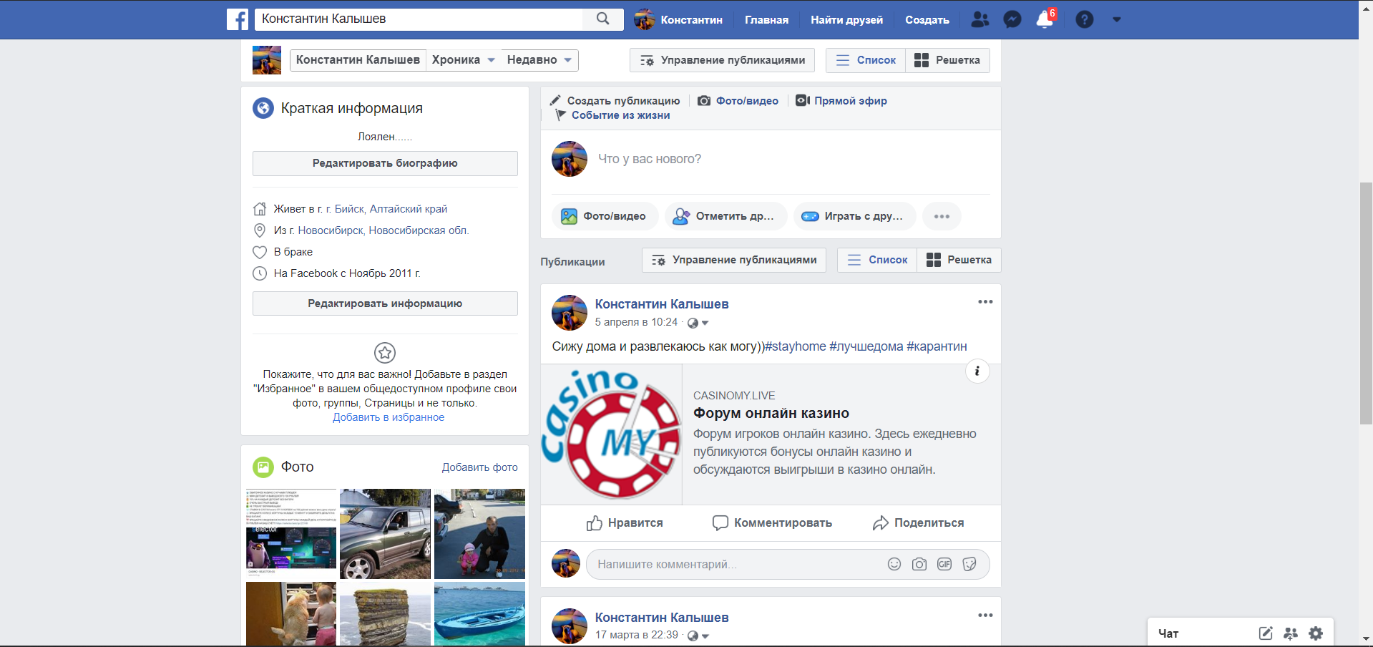The height and width of the screenshot is (647, 1373).
Task: Click the search magnifier icon
Action: 603,19
